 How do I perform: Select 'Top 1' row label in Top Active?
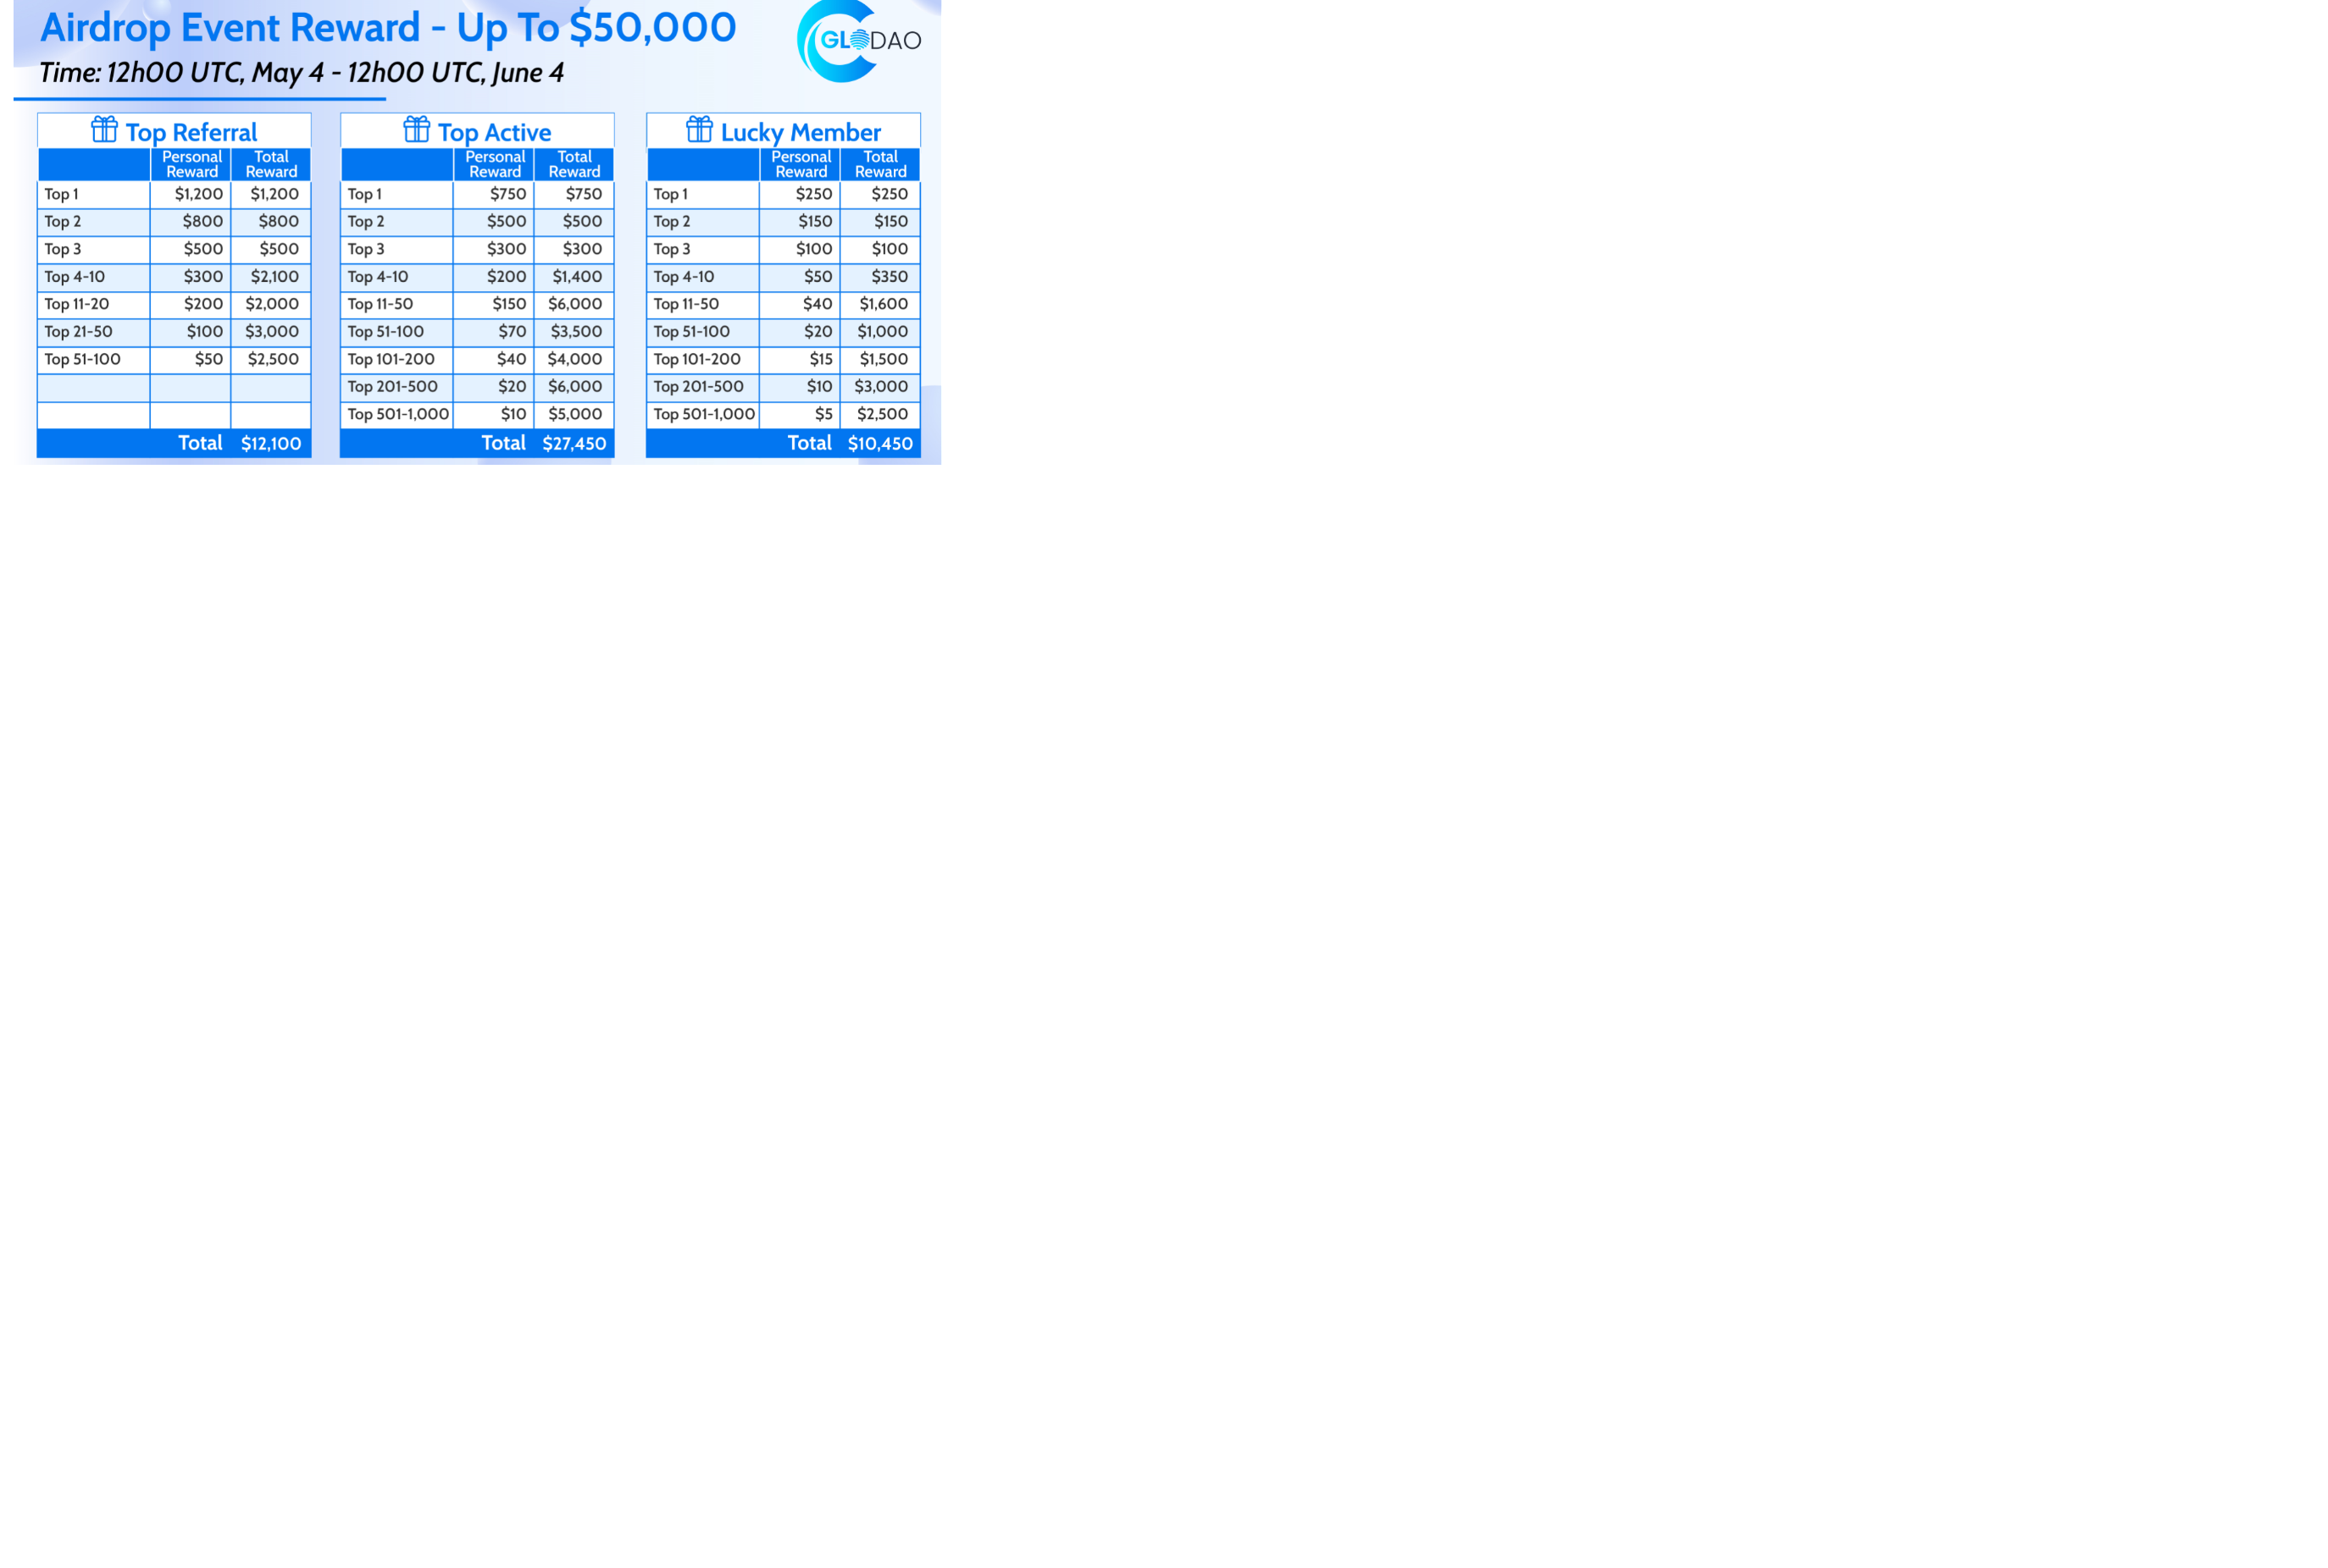(364, 194)
